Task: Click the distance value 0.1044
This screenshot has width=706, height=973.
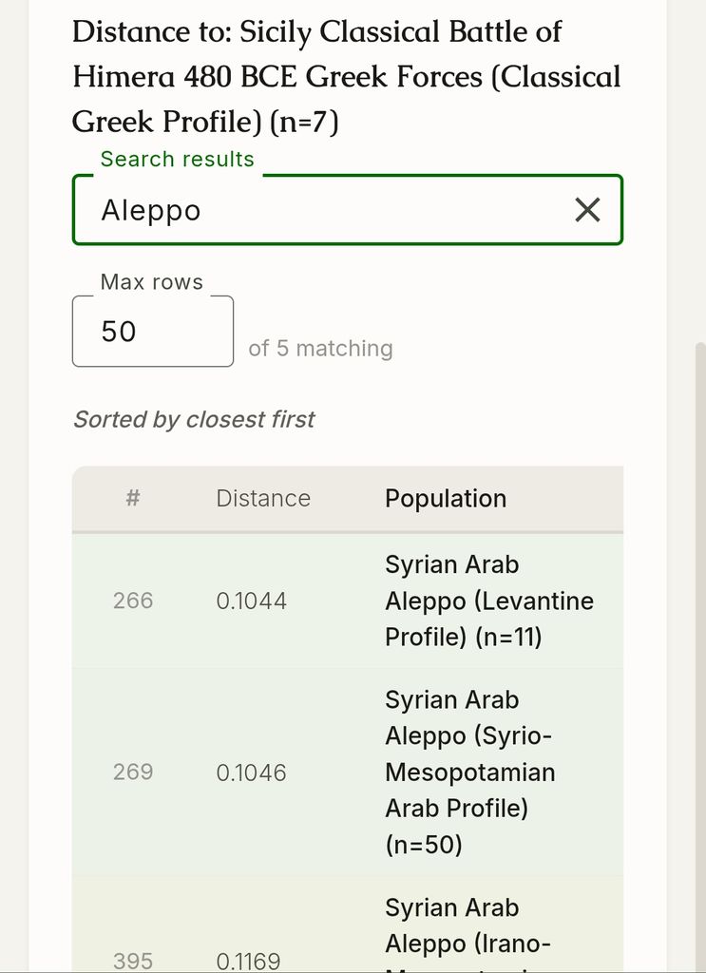Action: (251, 601)
